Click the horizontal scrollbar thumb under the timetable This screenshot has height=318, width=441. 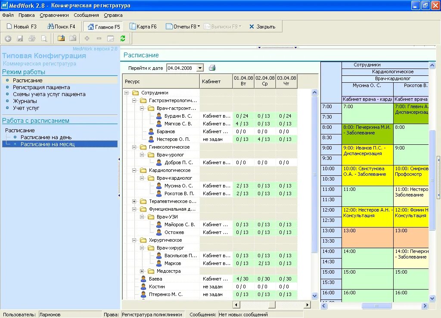376,306
